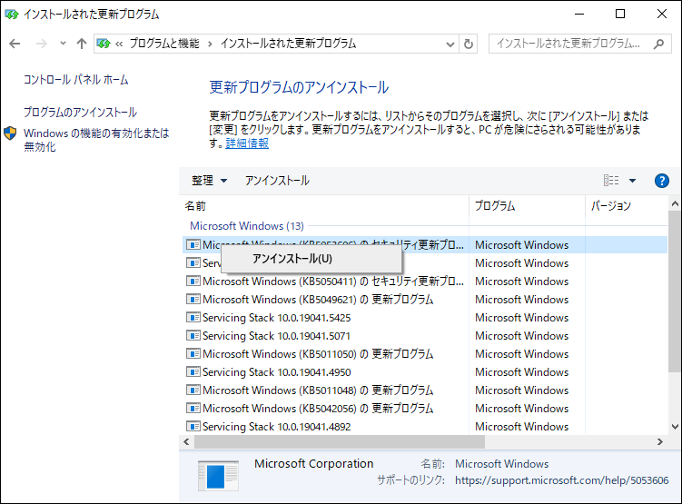Click the icon of the KB5049621 row
682x504 pixels.
click(x=193, y=300)
